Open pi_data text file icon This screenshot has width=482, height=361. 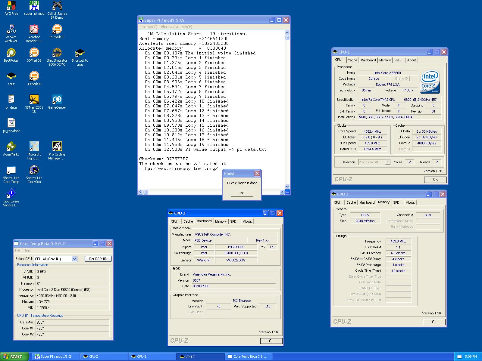tap(11, 102)
